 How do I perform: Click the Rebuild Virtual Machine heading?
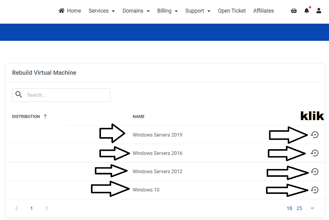[44, 73]
